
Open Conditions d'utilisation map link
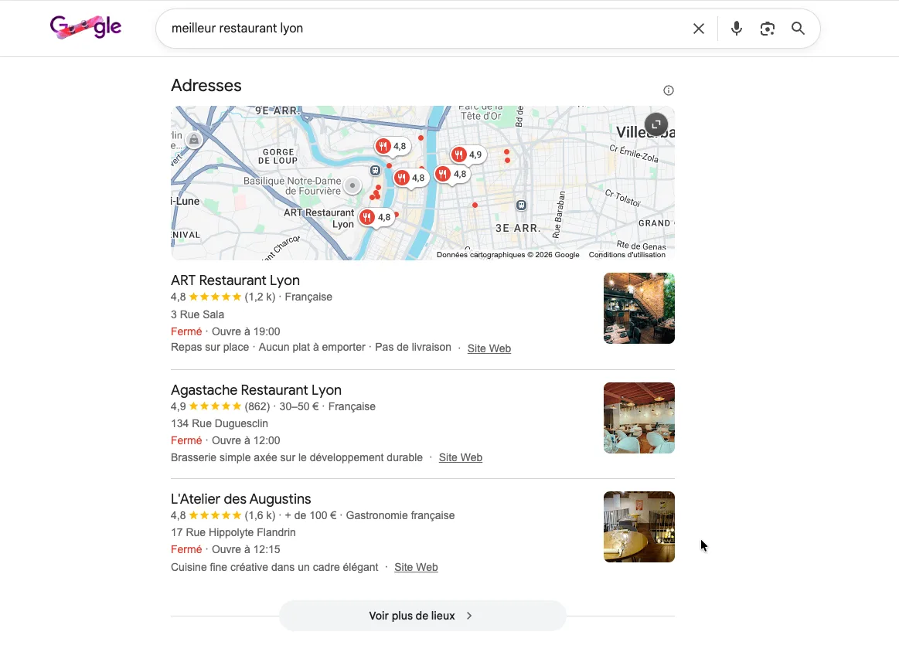(x=627, y=255)
